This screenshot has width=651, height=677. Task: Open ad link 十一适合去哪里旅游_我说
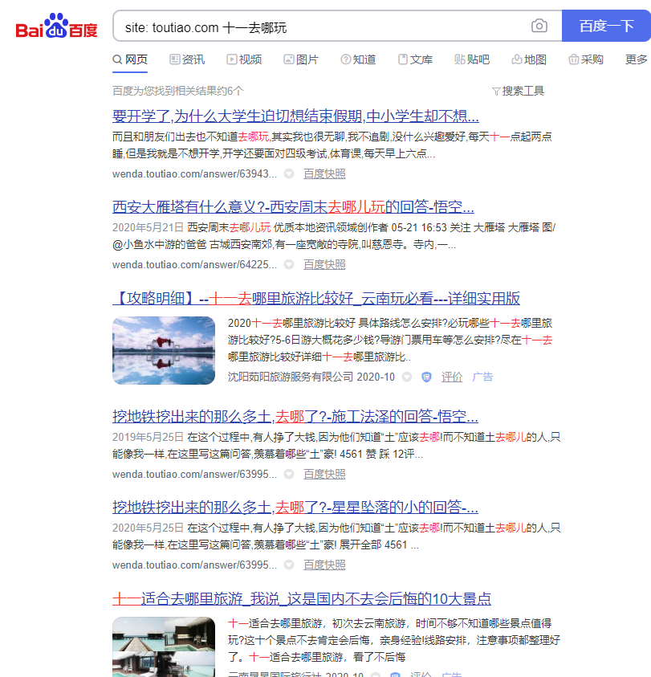tap(302, 599)
